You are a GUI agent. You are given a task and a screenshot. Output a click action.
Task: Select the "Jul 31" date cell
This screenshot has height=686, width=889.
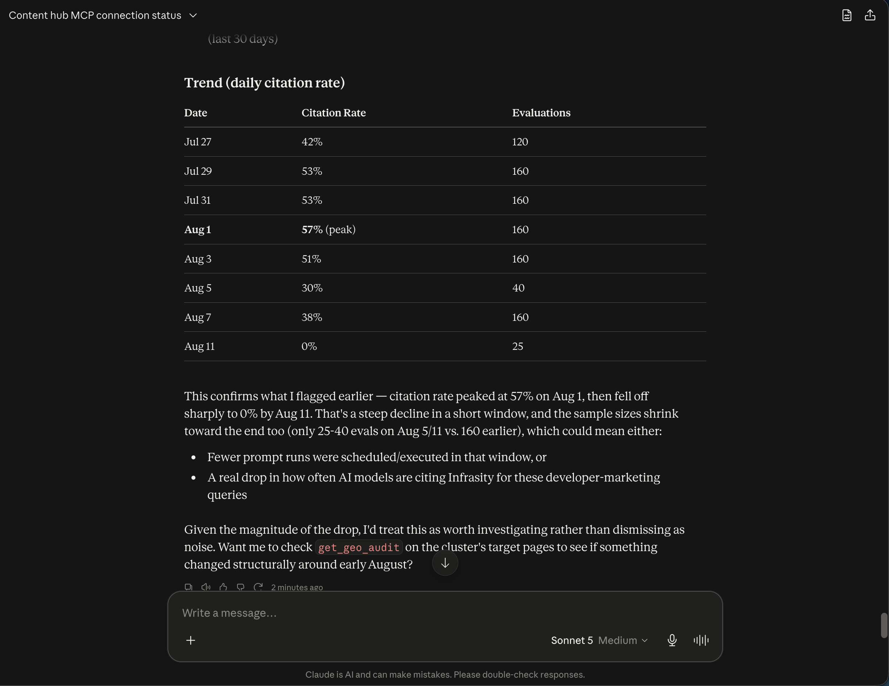click(x=198, y=200)
